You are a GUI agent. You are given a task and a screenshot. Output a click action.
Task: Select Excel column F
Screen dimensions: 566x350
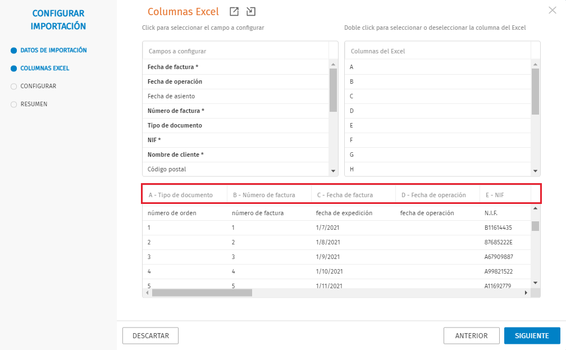438,140
